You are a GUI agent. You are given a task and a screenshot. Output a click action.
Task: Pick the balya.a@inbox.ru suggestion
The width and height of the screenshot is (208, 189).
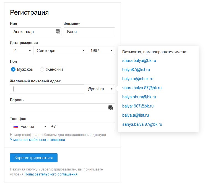[x=138, y=79]
